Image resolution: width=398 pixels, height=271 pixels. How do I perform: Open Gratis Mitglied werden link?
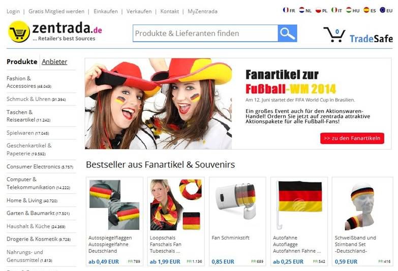pyautogui.click(x=56, y=11)
